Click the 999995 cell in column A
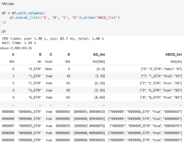This screenshot has width=184, height=145. tap(8, 112)
